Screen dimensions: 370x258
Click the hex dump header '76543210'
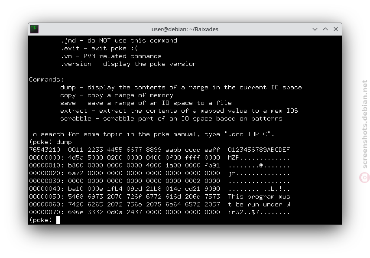coord(45,150)
